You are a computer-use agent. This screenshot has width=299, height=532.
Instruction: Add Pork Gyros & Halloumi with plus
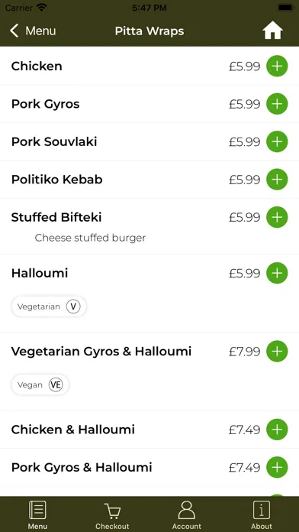tap(277, 467)
